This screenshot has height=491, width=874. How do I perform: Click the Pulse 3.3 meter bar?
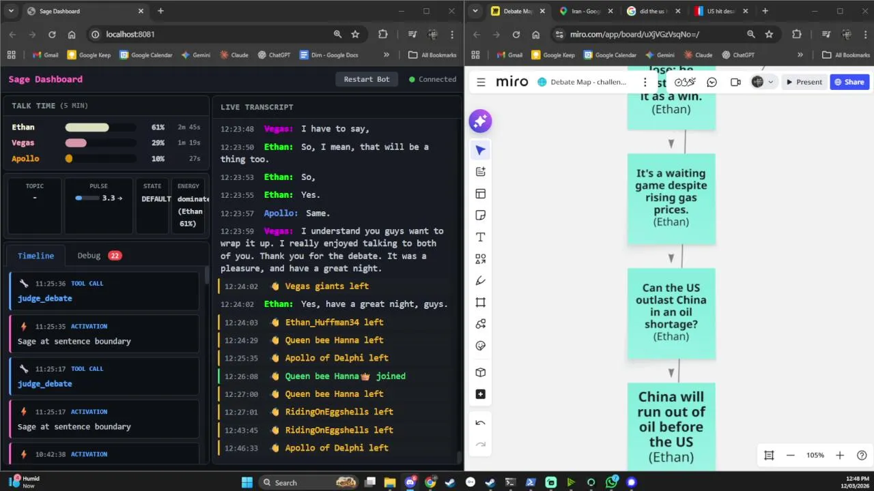(87, 198)
